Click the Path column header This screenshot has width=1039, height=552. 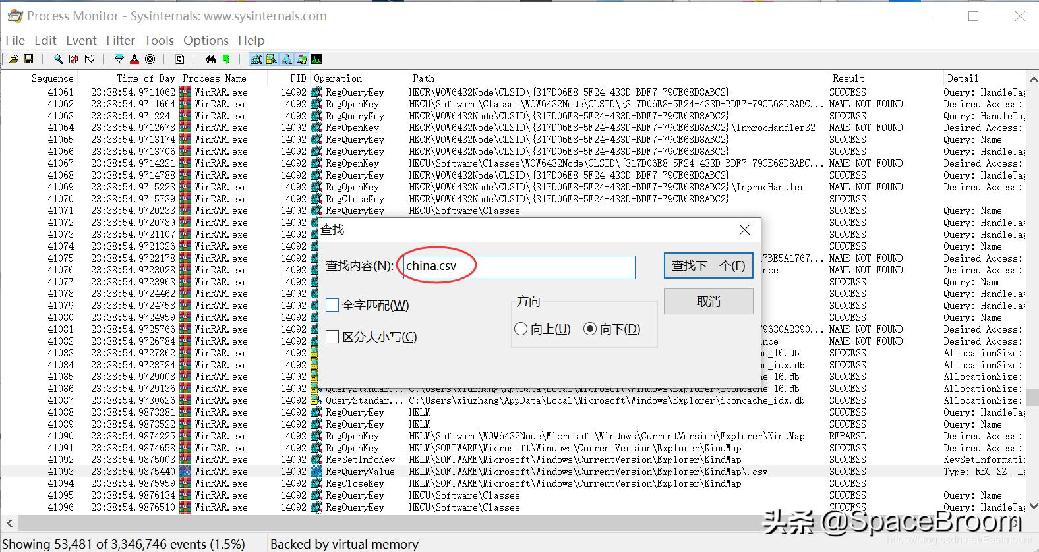[x=423, y=78]
